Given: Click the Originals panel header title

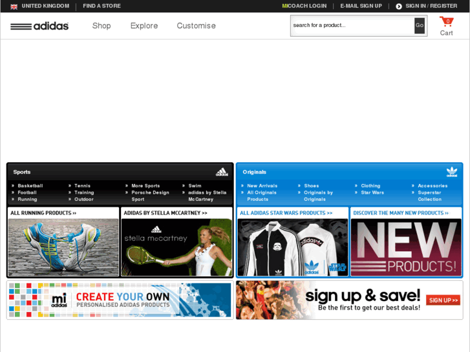Looking at the screenshot, I should (x=255, y=172).
